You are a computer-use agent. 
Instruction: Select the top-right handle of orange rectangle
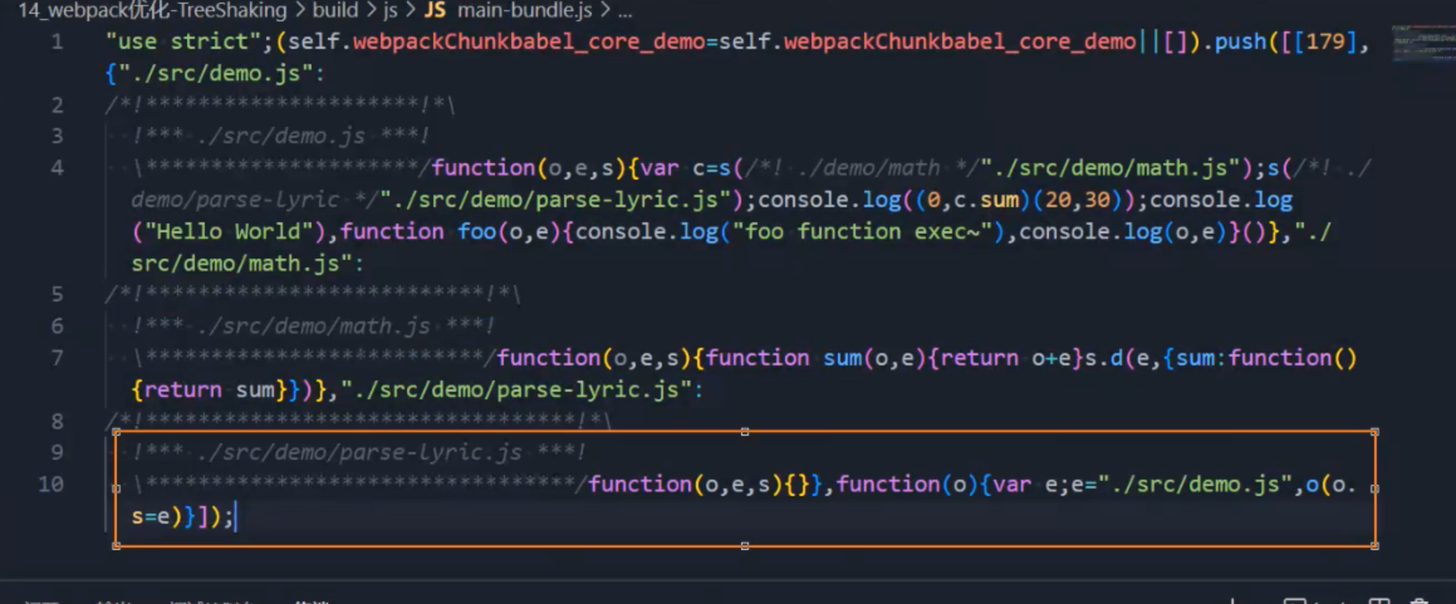tap(1375, 432)
